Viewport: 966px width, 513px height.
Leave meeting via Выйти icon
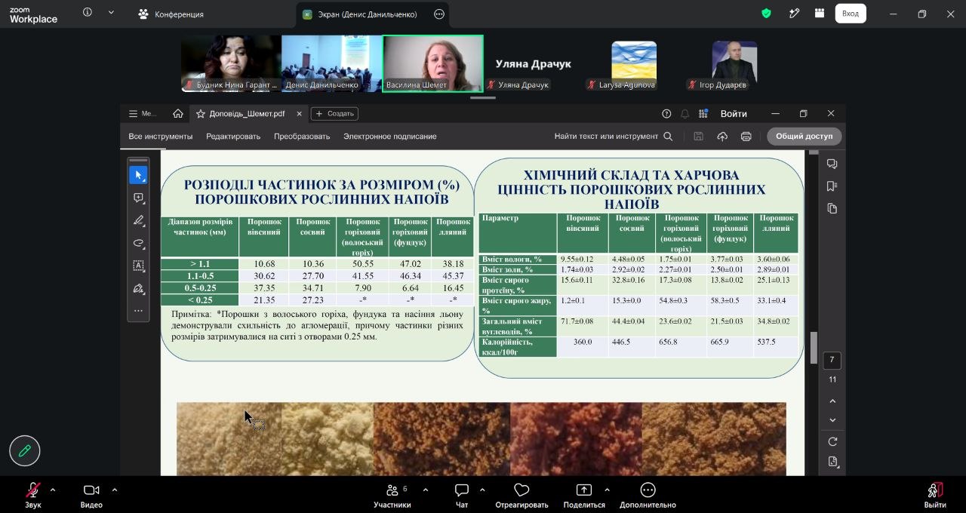pyautogui.click(x=935, y=490)
